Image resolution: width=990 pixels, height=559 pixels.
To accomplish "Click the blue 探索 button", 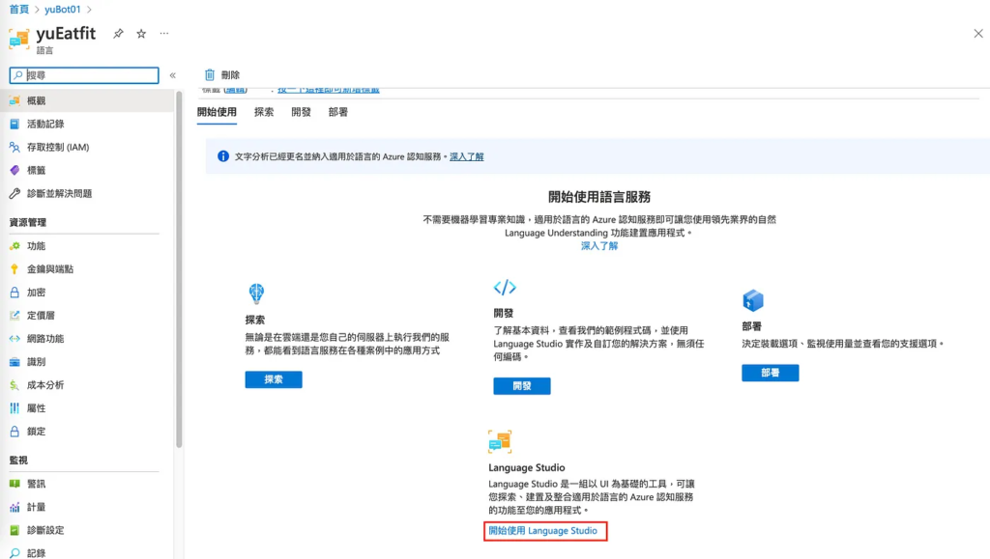I will point(274,379).
